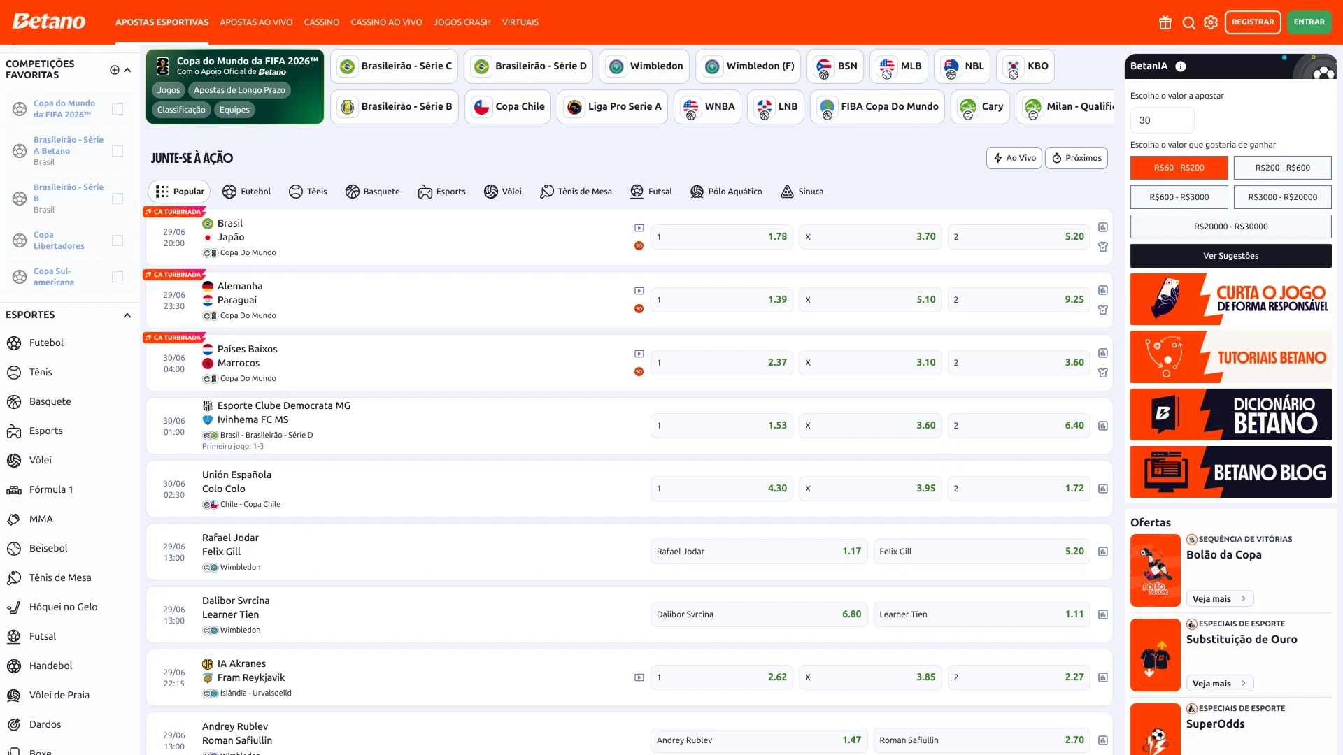The width and height of the screenshot is (1343, 755).
Task: Open the Dicionário Betano banner
Action: (1230, 415)
